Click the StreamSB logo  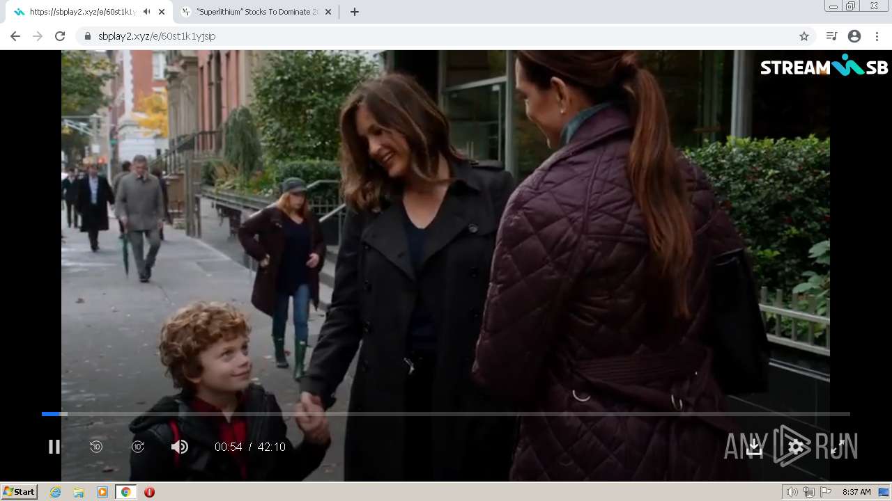(824, 65)
